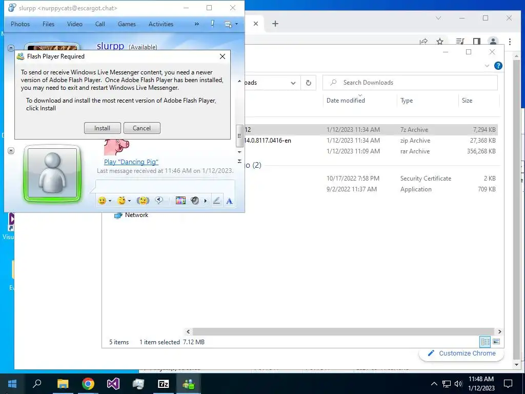Expand Messenger toolbar overflow chevron
This screenshot has width=525, height=394.
coord(196,24)
